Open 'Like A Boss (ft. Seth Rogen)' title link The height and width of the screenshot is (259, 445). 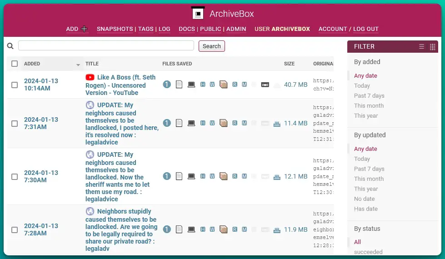point(120,85)
